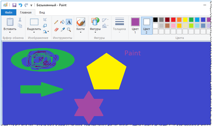Pick the green color swatch in top row

tap(191, 20)
